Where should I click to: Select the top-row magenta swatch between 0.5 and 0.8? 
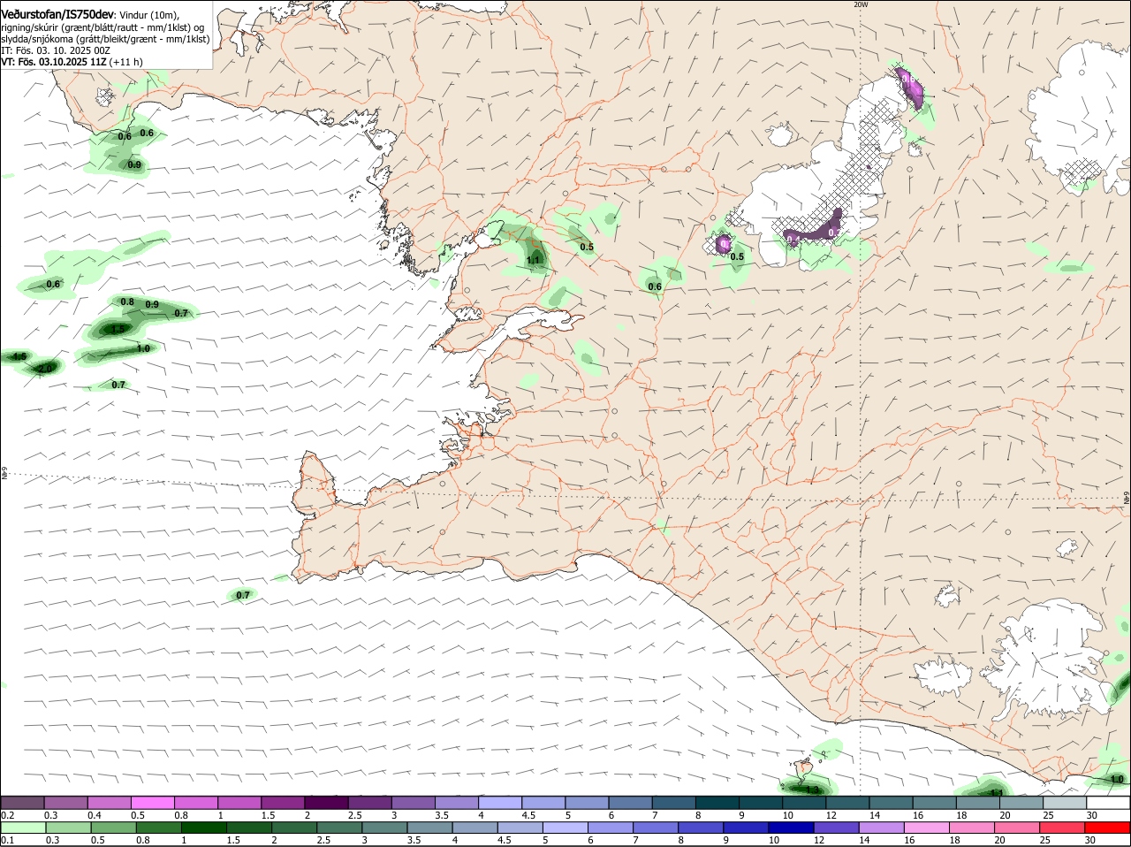pyautogui.click(x=152, y=802)
